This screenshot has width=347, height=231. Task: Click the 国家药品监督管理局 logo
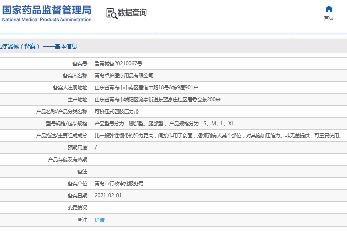(x=47, y=10)
